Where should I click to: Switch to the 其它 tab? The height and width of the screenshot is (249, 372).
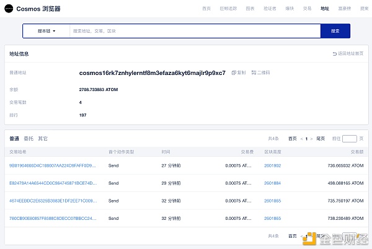click(x=43, y=139)
